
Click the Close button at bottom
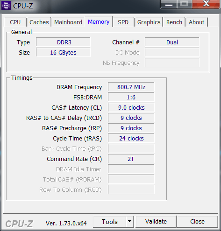[197, 222]
